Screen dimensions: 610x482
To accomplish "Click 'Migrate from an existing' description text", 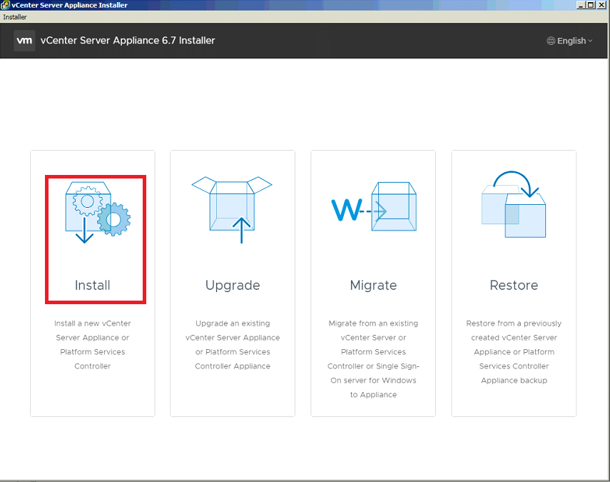I will [373, 359].
